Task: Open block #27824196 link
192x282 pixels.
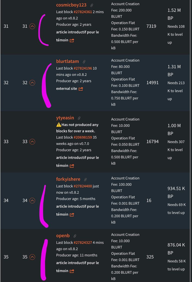Action: click(x=83, y=68)
